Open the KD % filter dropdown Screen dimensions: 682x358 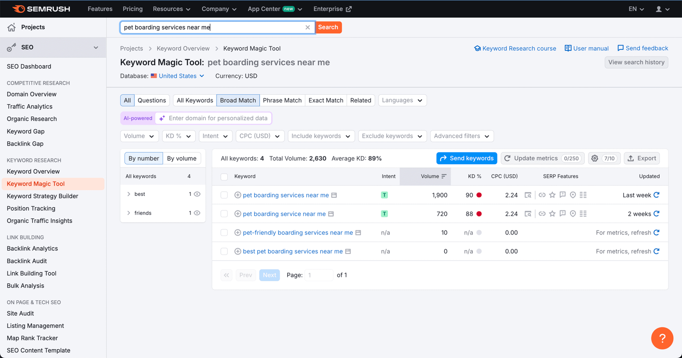click(x=179, y=136)
